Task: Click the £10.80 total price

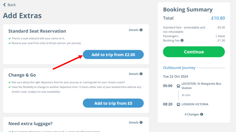Action: [218, 18]
